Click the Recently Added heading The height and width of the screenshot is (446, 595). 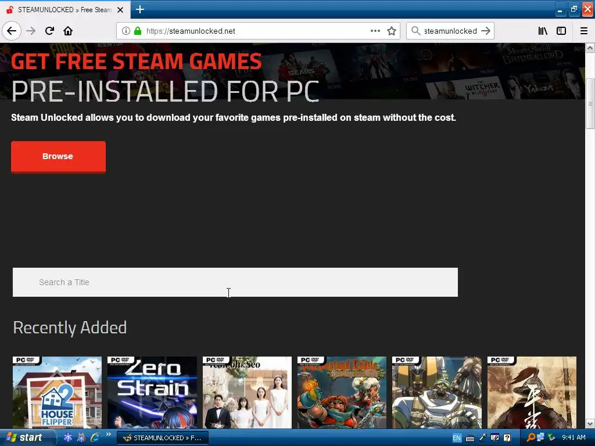pyautogui.click(x=70, y=328)
